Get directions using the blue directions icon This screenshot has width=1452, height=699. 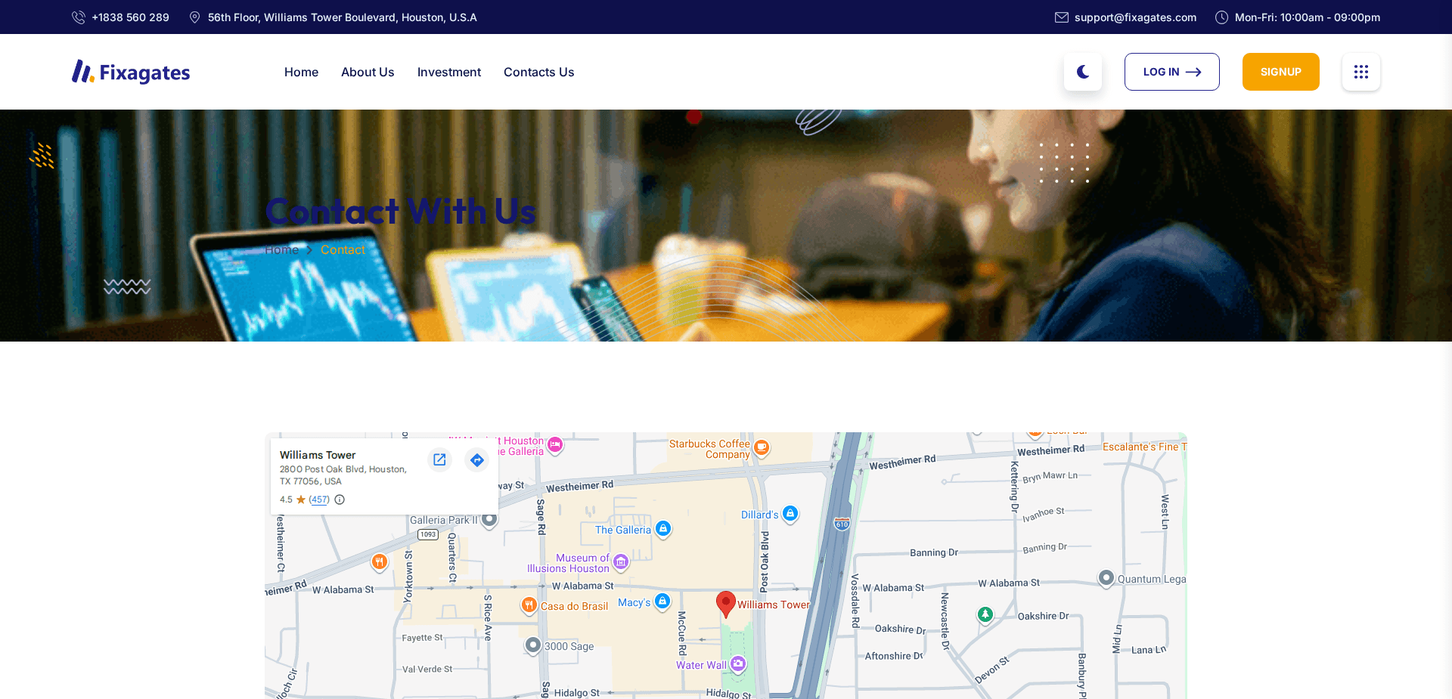point(476,459)
